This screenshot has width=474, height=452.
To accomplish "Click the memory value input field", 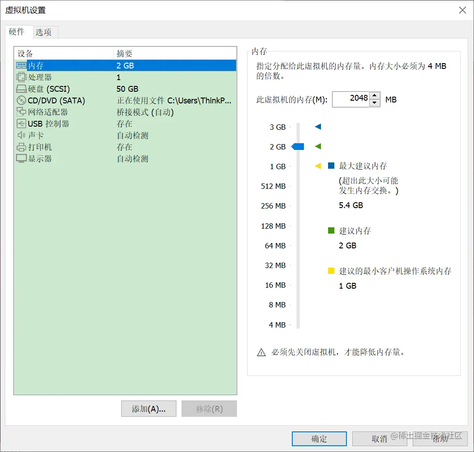I will [x=351, y=99].
